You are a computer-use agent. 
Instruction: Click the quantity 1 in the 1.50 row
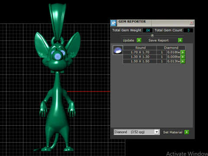(x=162, y=62)
